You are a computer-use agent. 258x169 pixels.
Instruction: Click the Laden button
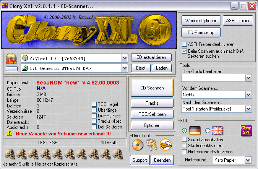162,68
